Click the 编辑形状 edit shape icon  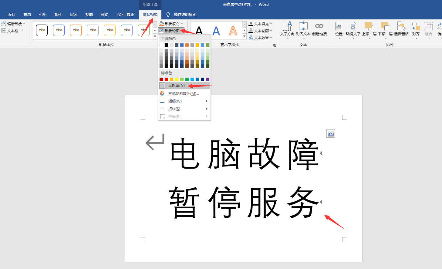click(4, 24)
